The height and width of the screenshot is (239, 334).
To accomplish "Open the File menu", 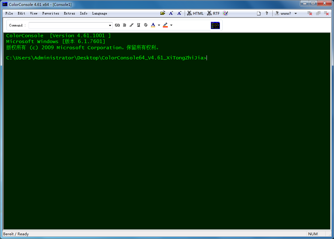I will (x=9, y=14).
